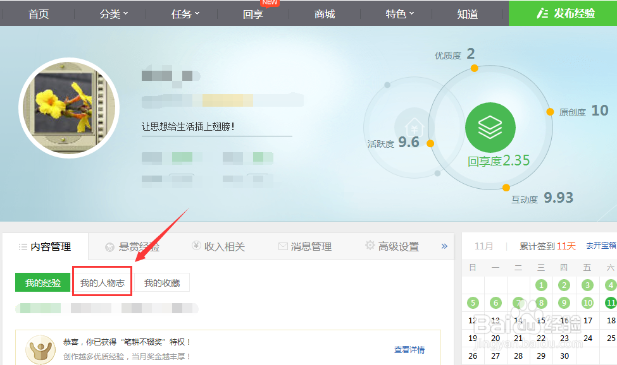This screenshot has height=365, width=617.
Task: Click the green 回享度 stacked-layers icon
Action: [490, 128]
